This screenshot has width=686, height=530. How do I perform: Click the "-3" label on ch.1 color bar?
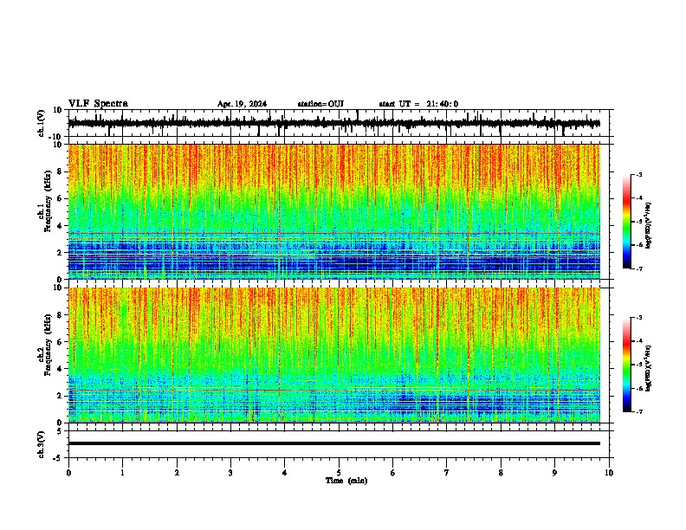pyautogui.click(x=638, y=175)
